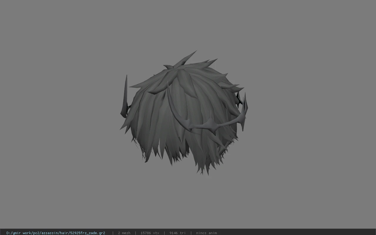Click the "anim" status bar entry

tap(207, 233)
